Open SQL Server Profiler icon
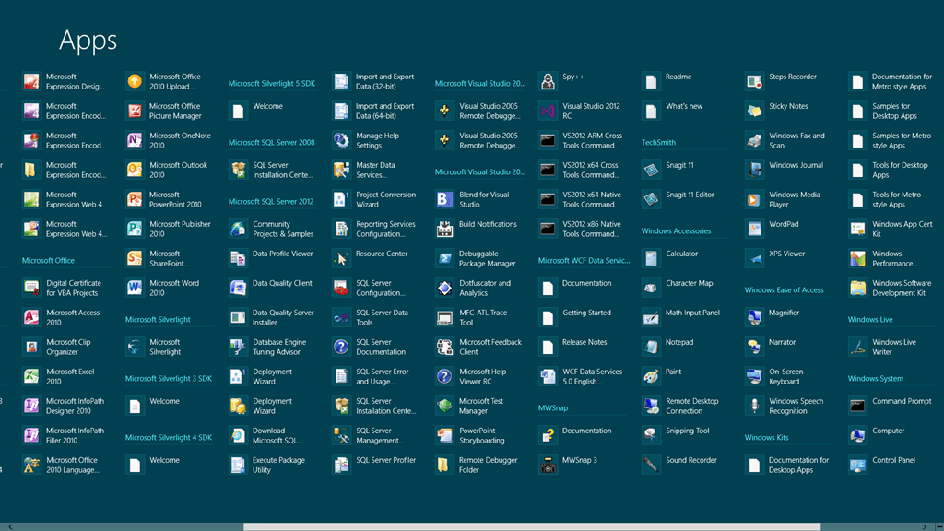The height and width of the screenshot is (531, 944). [341, 465]
